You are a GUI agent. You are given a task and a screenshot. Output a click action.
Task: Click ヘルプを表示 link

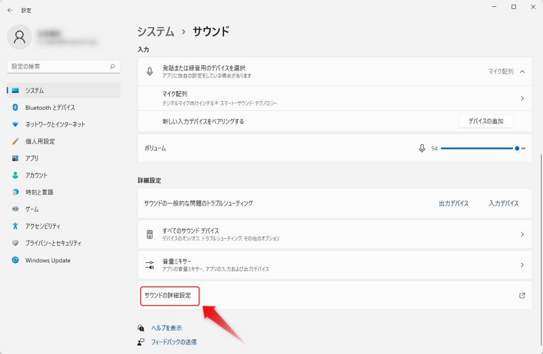(x=167, y=328)
